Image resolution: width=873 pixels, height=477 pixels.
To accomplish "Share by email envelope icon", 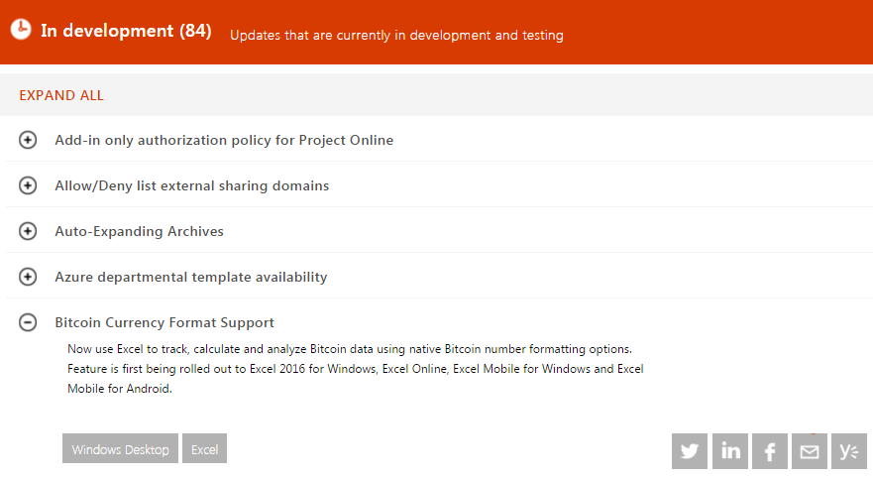I will point(810,451).
